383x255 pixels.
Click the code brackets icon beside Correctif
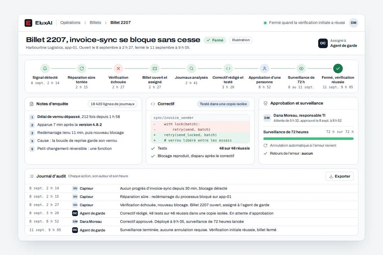click(x=153, y=104)
